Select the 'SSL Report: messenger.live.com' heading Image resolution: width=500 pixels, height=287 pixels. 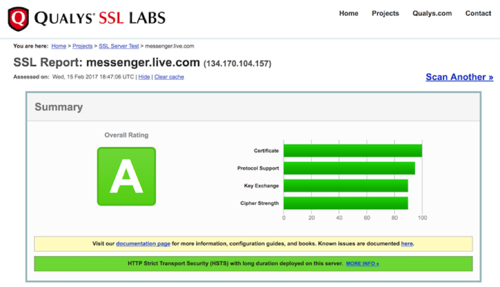tap(107, 62)
